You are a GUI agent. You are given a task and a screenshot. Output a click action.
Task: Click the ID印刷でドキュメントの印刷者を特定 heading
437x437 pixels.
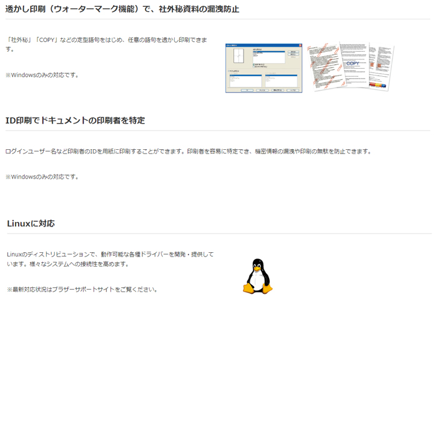tap(75, 120)
